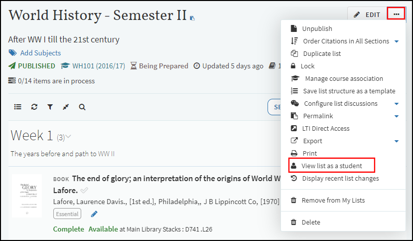Choose Duplicate list from the menu
This screenshot has height=241, width=413.
point(321,54)
